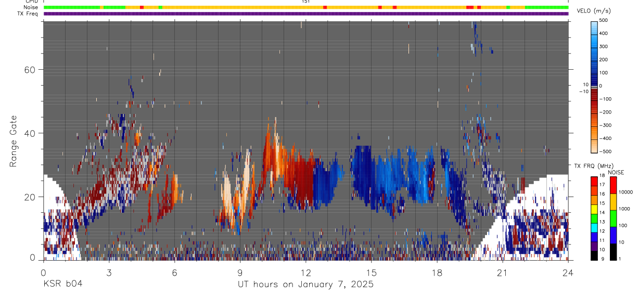639x295 pixels.
Task: Click the noise level strip above the plot
Action: pyautogui.click(x=306, y=7)
